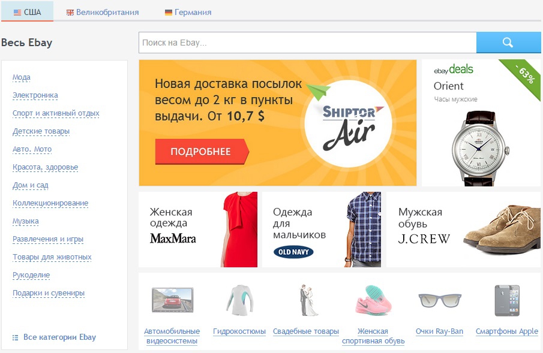Click the Женская спортивная обувь link
This screenshot has height=353, width=543.
pos(373,336)
